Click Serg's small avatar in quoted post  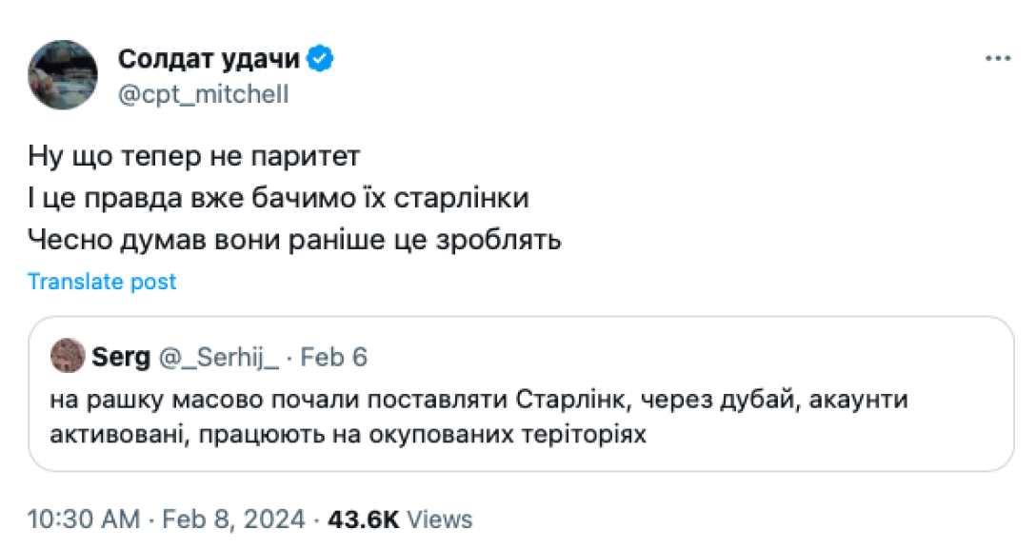(x=68, y=358)
